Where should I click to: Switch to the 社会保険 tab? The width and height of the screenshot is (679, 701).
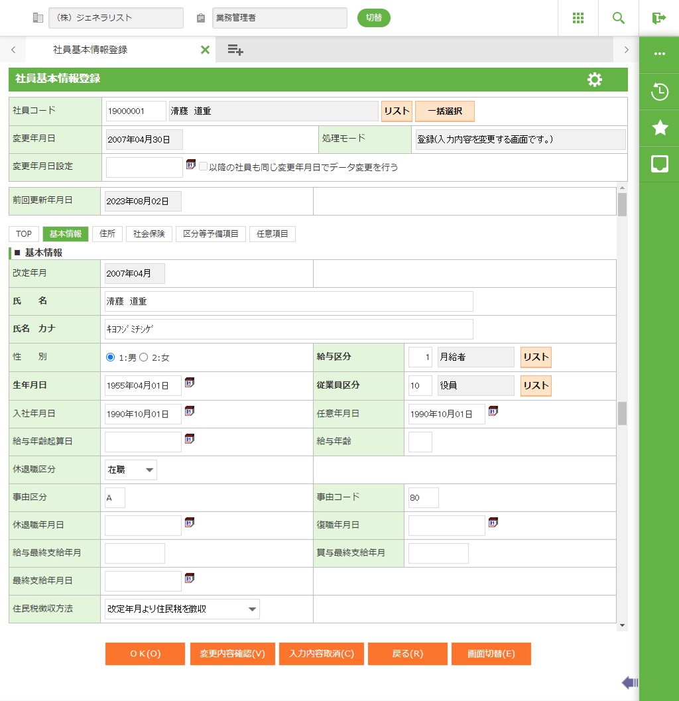click(149, 234)
